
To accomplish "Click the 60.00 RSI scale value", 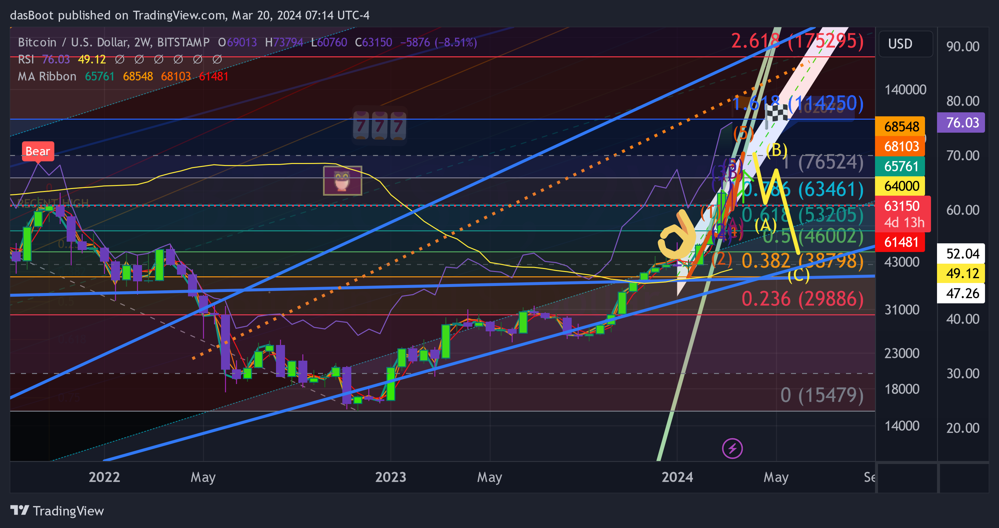I will tap(963, 210).
